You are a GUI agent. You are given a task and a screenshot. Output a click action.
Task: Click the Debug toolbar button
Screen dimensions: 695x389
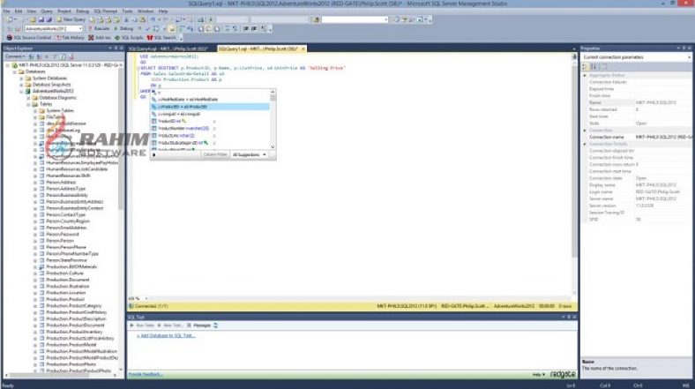tap(124, 28)
